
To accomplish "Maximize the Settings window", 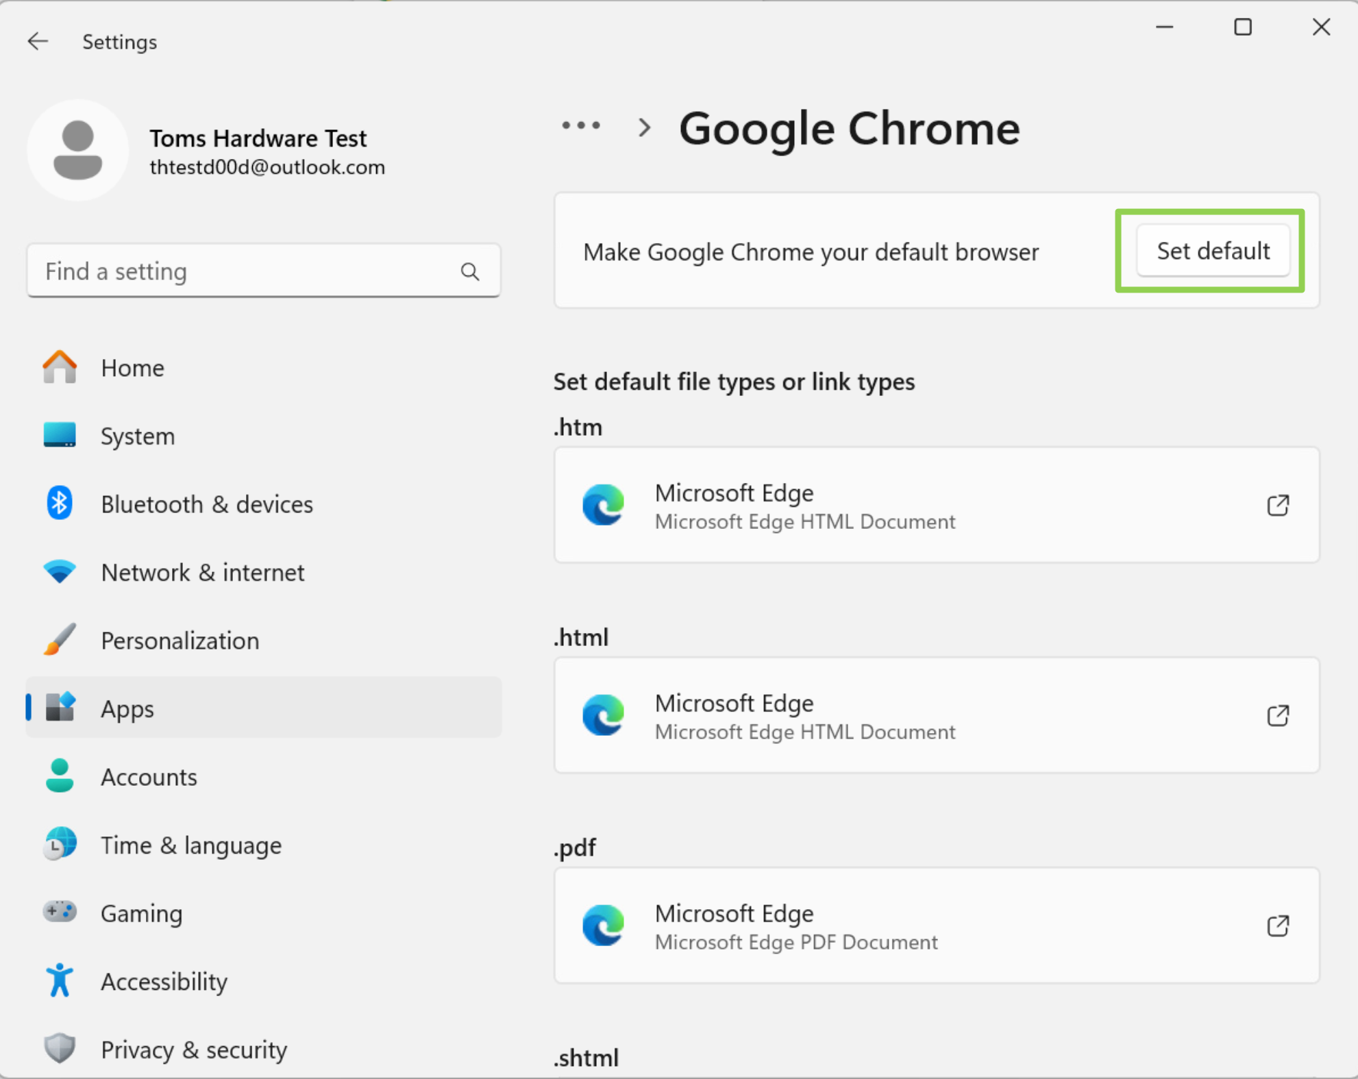I will click(1243, 27).
